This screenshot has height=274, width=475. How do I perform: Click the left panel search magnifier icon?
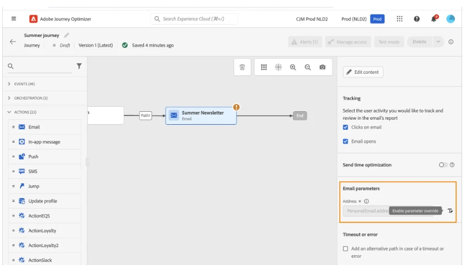pyautogui.click(x=11, y=66)
